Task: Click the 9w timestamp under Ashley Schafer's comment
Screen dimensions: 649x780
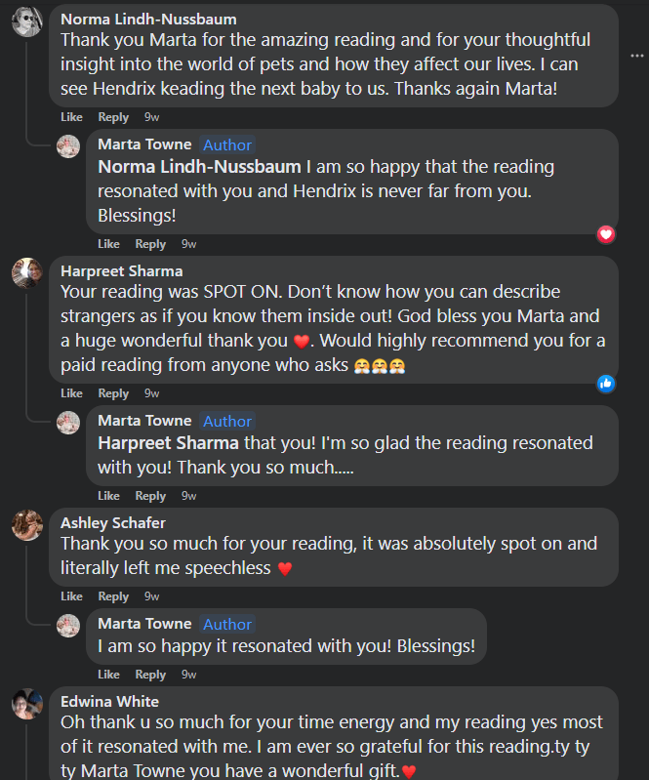Action: pyautogui.click(x=151, y=596)
